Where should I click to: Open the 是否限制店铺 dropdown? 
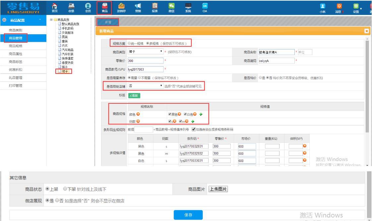click(x=146, y=86)
